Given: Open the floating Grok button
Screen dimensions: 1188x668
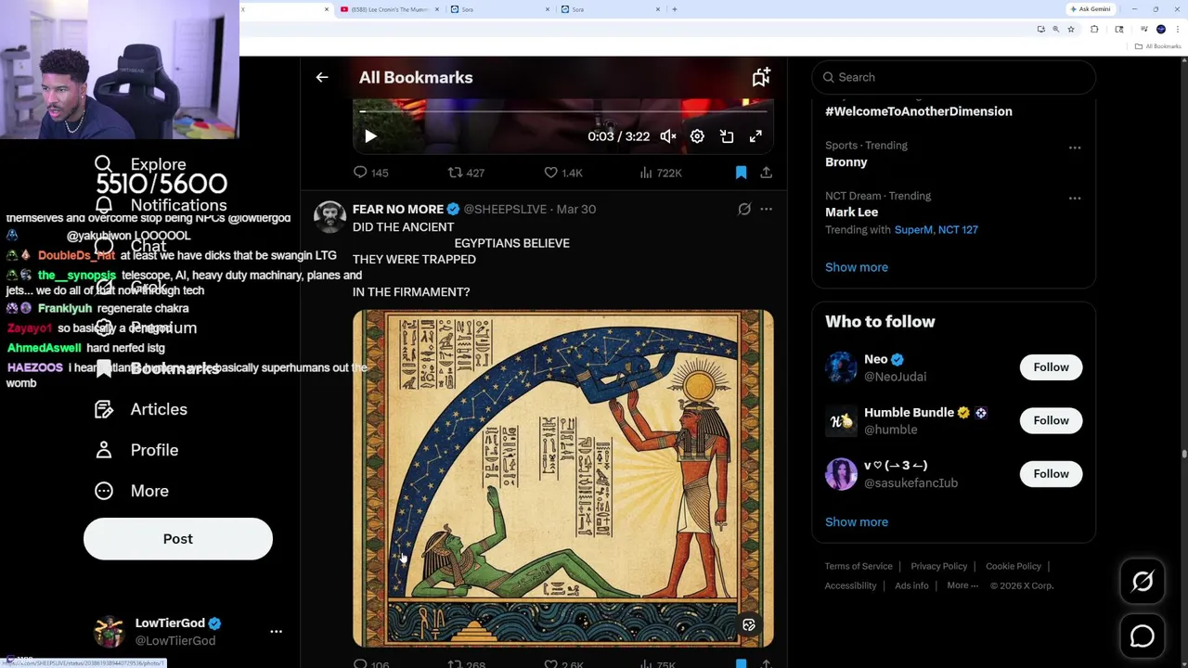Looking at the screenshot, I should click(x=1143, y=582).
